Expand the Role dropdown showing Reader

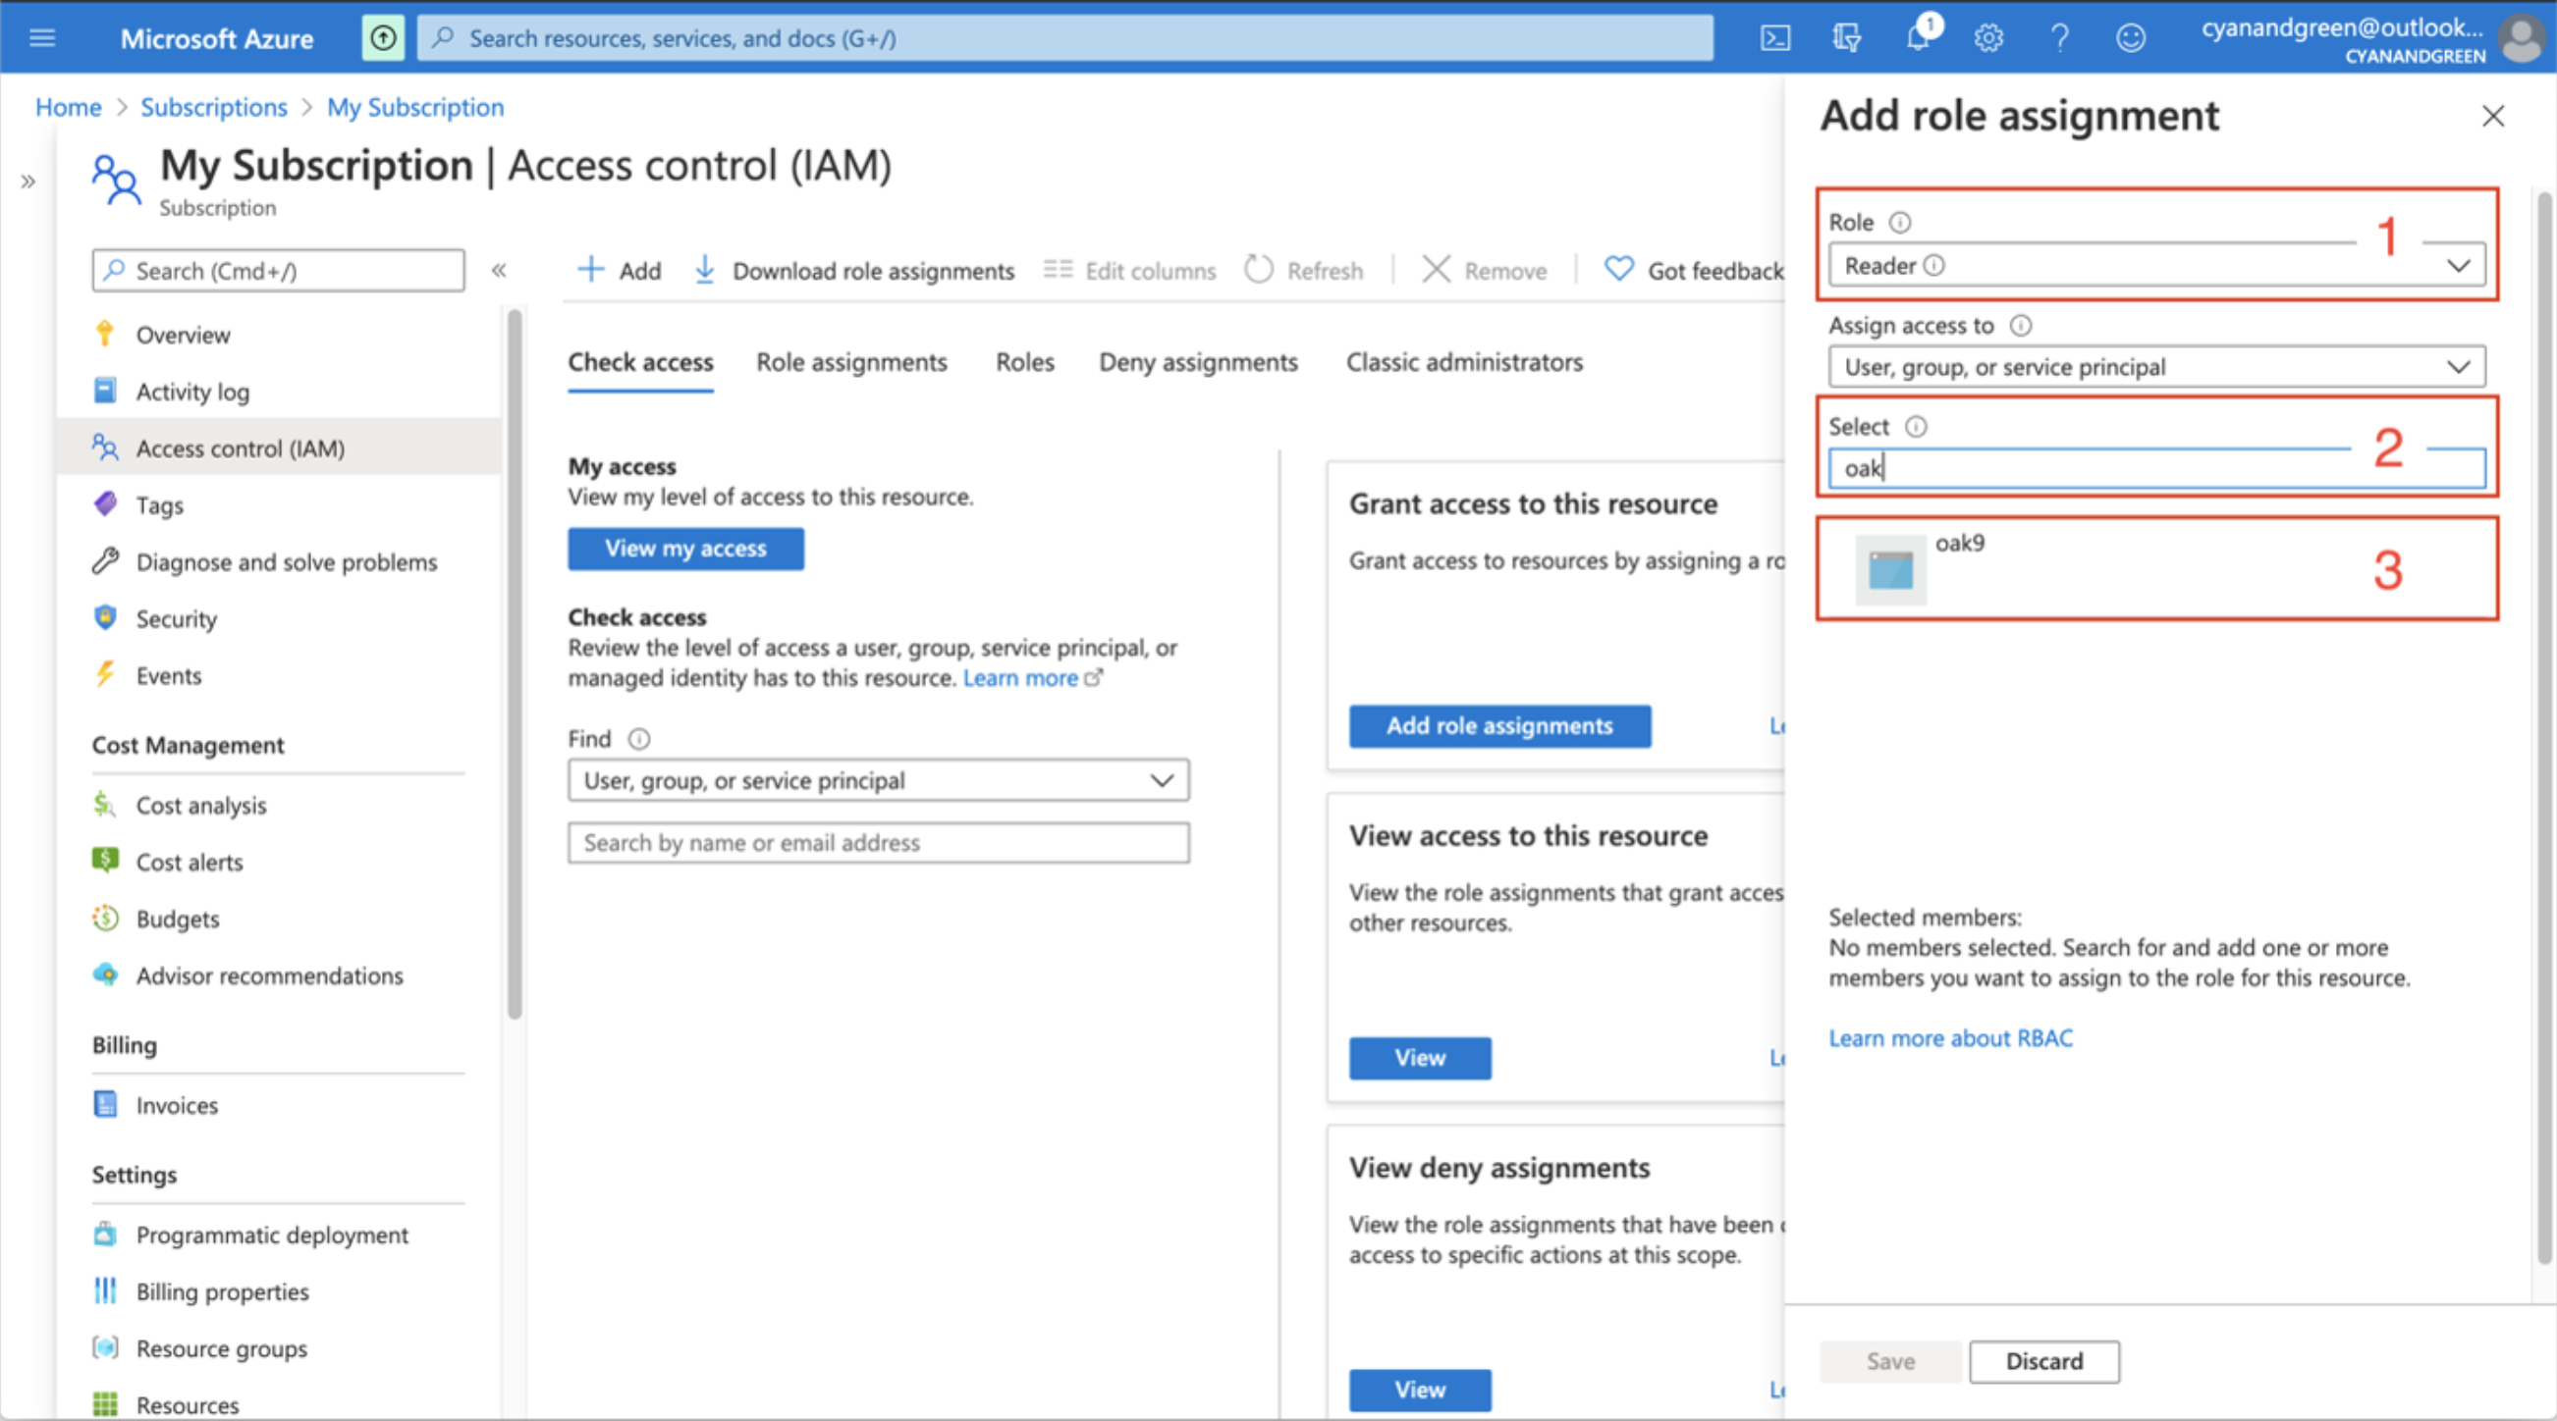(x=2156, y=265)
